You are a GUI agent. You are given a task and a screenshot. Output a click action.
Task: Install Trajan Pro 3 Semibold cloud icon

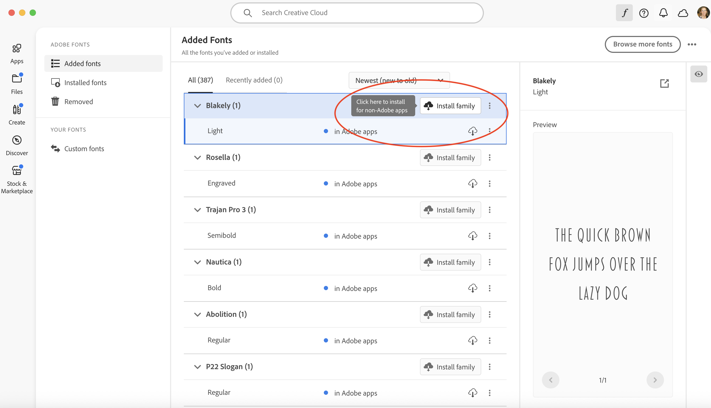[x=473, y=236]
